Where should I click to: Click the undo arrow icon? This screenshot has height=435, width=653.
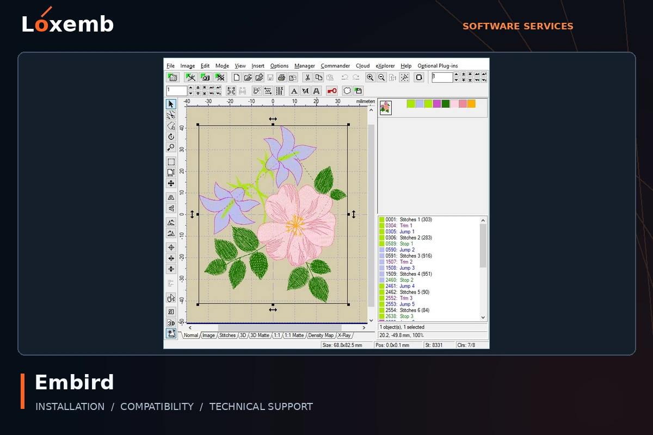tap(344, 78)
